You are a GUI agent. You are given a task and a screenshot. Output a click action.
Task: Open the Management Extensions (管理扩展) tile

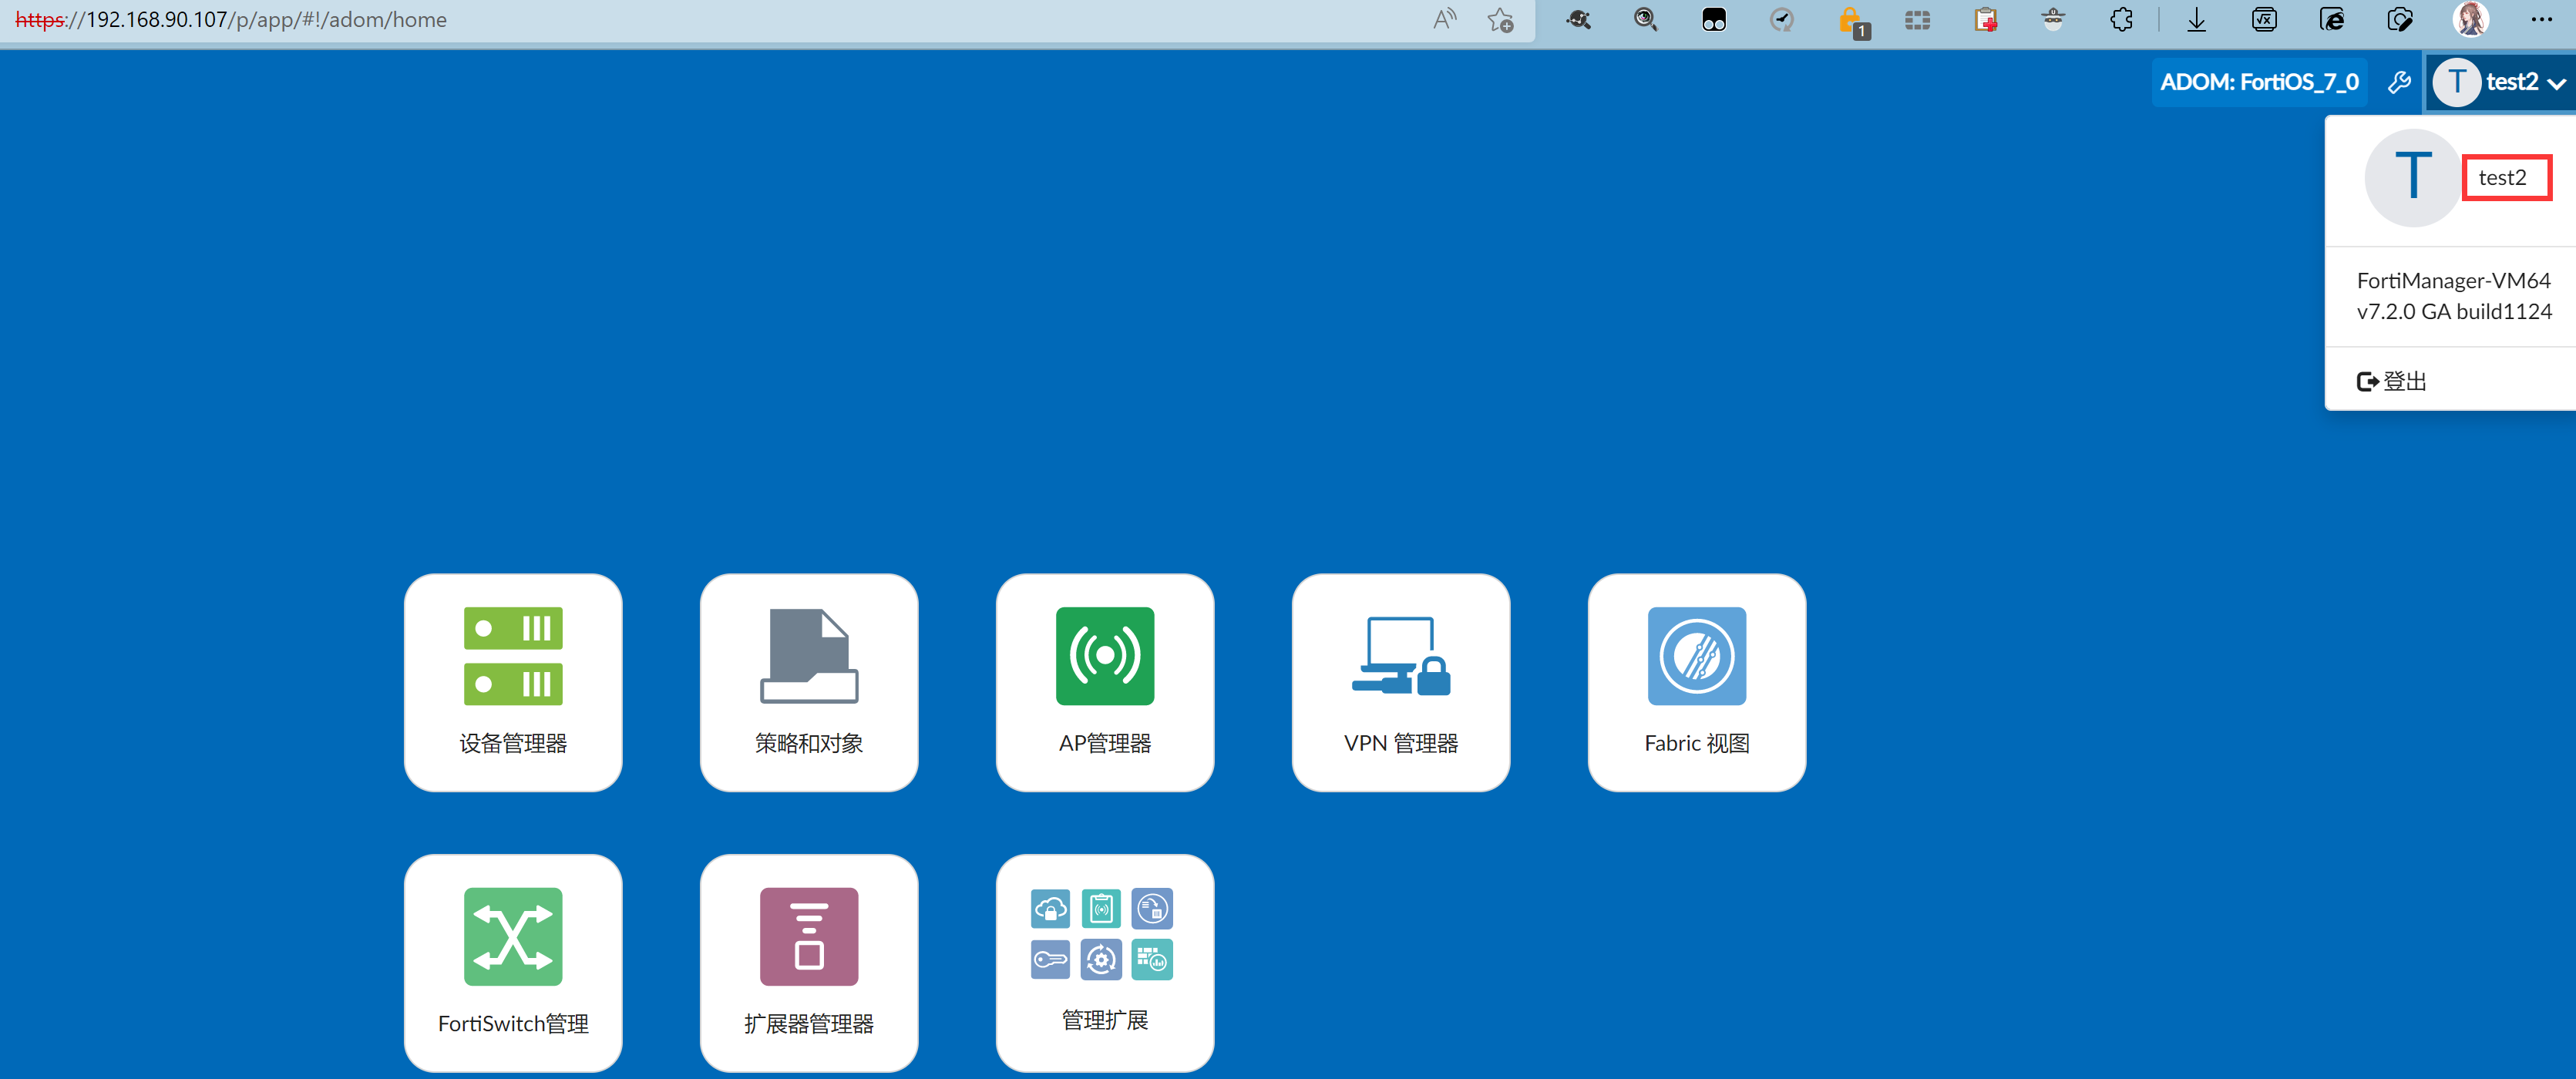[1104, 962]
